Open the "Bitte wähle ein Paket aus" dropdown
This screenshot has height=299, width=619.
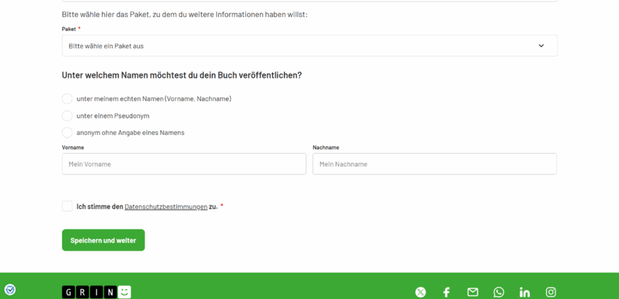pyautogui.click(x=296, y=46)
